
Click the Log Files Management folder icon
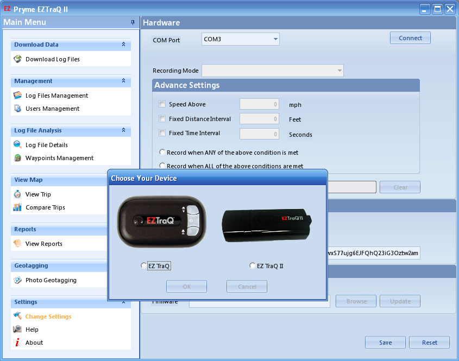tap(17, 96)
